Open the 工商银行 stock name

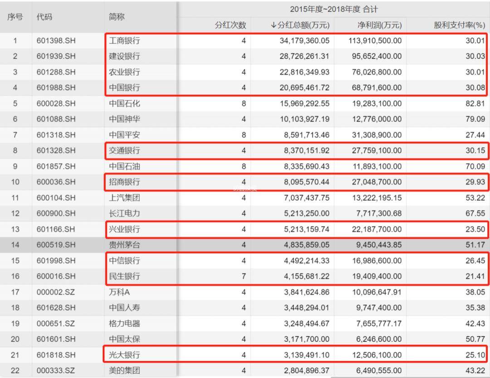click(124, 41)
